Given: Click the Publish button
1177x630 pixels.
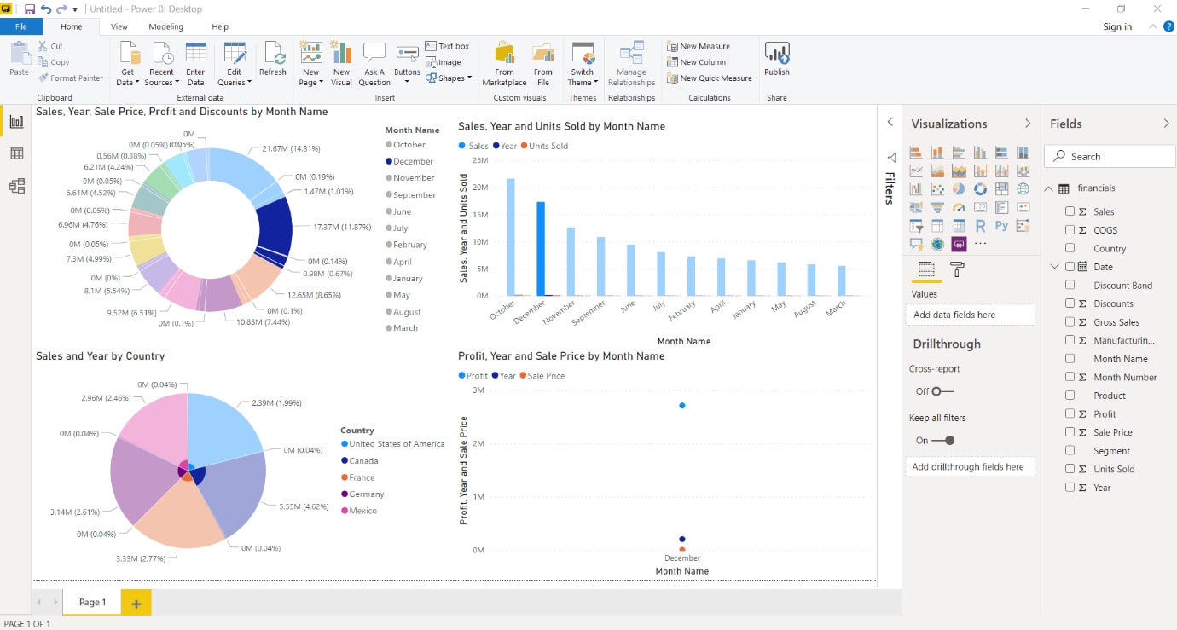Looking at the screenshot, I should coord(777,60).
